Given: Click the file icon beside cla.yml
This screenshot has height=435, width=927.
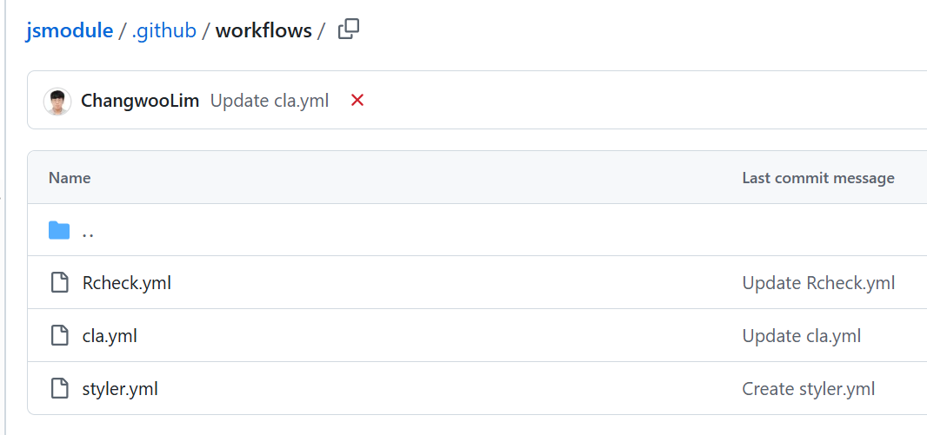Looking at the screenshot, I should tap(59, 336).
